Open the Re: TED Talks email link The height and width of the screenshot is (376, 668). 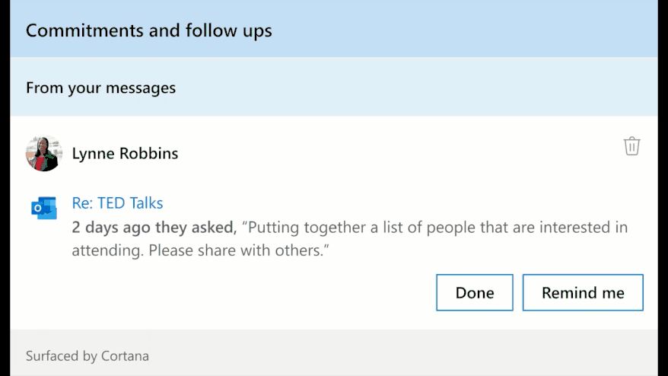(x=117, y=203)
